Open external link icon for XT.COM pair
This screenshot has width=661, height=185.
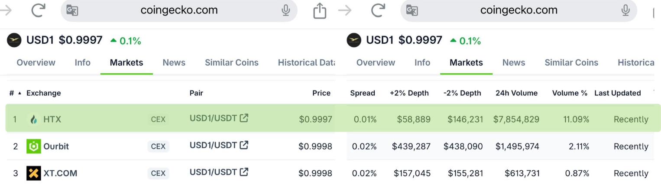pos(244,172)
